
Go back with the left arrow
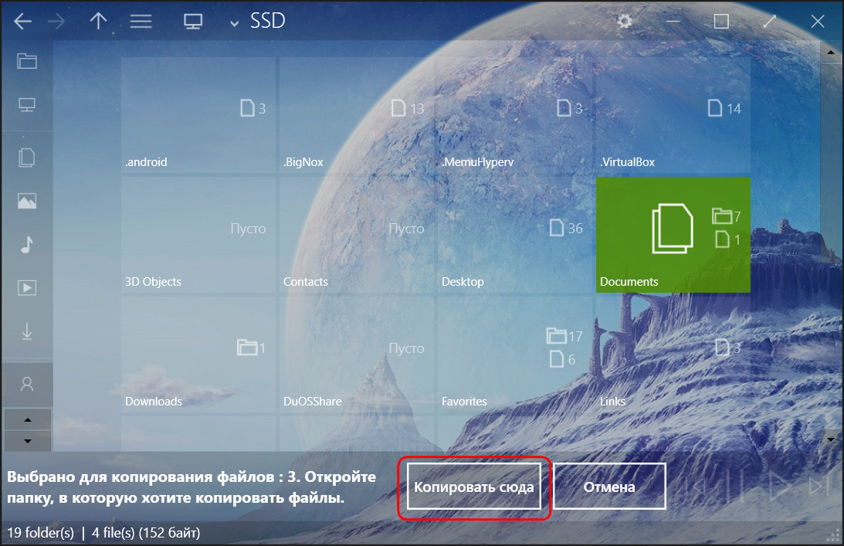[x=22, y=22]
